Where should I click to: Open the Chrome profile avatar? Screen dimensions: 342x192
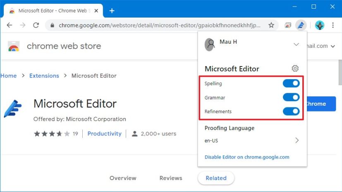[x=320, y=25]
